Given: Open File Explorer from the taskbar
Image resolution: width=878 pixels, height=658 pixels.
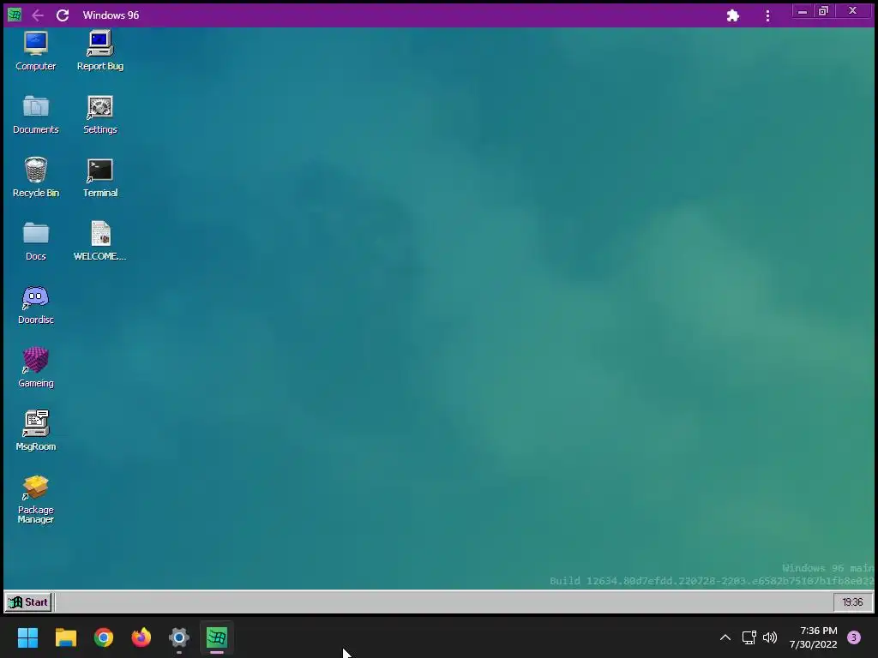Looking at the screenshot, I should pos(65,637).
